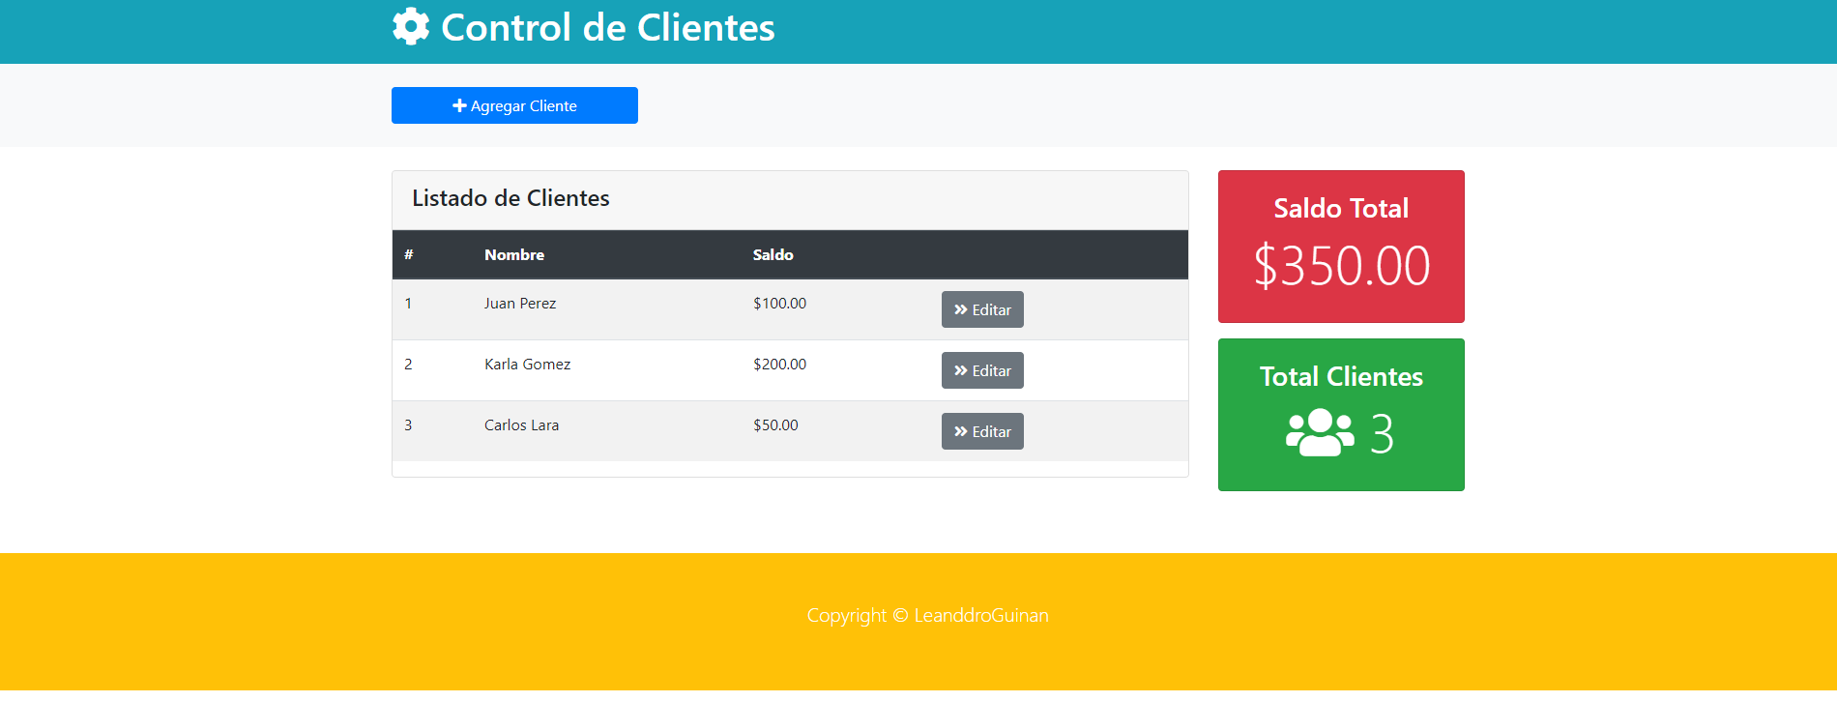Click the Copyright LeanddroGuinan footer text

click(x=927, y=616)
